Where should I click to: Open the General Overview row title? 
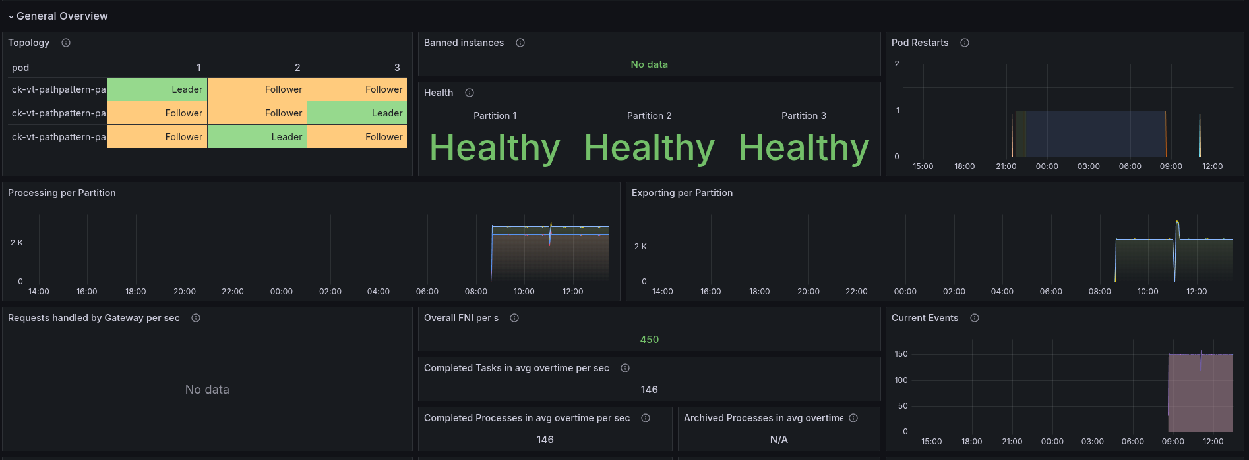pyautogui.click(x=62, y=16)
